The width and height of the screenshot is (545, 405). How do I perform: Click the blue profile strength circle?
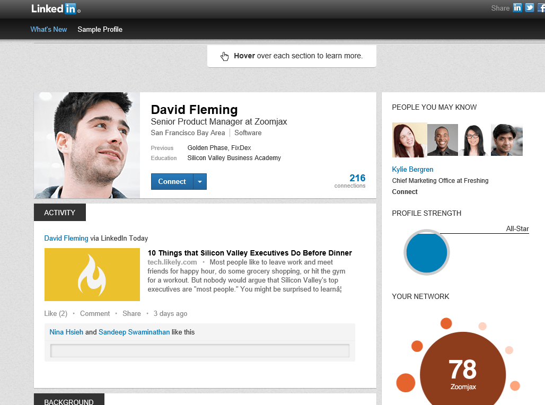point(427,252)
